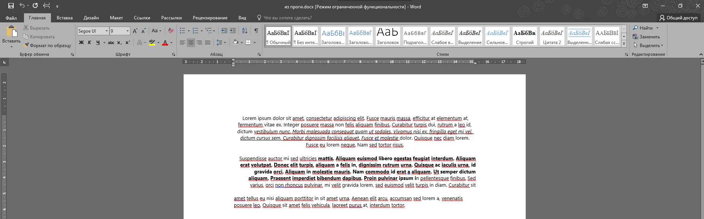Open the highlight color dropdown arrow
The width and height of the screenshot is (704, 219).
[x=158, y=43]
